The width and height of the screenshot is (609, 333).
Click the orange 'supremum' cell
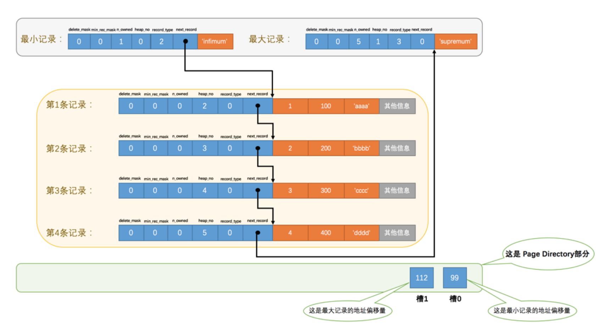455,41
